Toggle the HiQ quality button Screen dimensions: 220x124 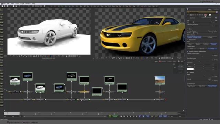click(147, 116)
